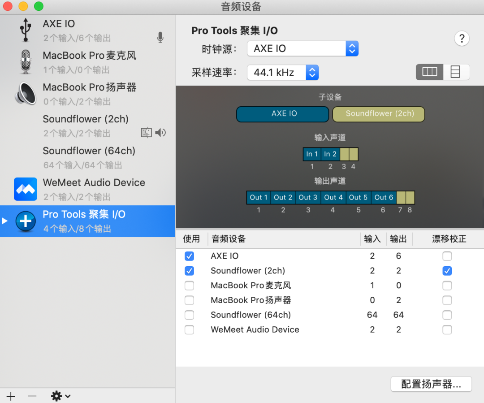Click the WeMeet Audio Device app icon

26,189
